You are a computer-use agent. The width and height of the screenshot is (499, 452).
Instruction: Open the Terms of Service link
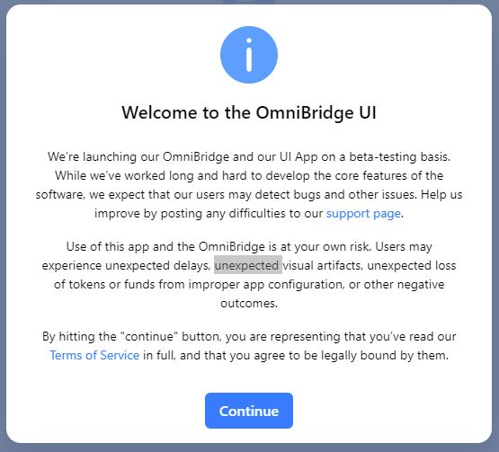coord(94,355)
